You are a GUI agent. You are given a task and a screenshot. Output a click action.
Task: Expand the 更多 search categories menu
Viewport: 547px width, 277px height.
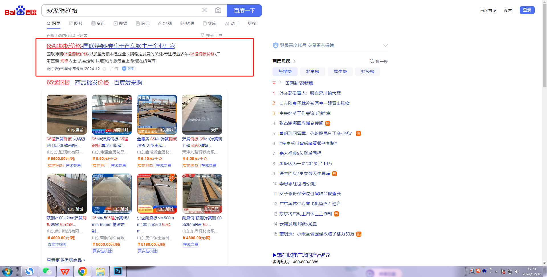coord(252,24)
